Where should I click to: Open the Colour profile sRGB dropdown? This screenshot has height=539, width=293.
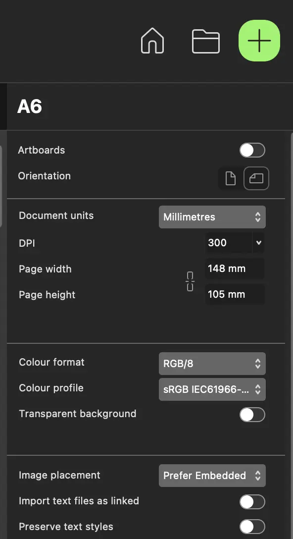212,389
